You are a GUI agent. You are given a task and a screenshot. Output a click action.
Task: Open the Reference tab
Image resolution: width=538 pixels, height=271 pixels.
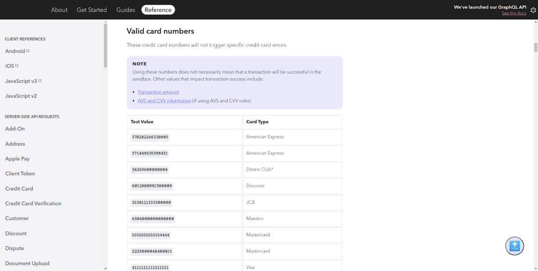[158, 10]
